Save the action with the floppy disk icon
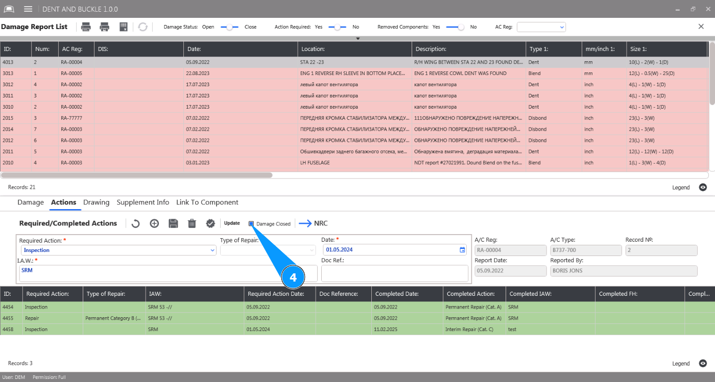 [173, 223]
